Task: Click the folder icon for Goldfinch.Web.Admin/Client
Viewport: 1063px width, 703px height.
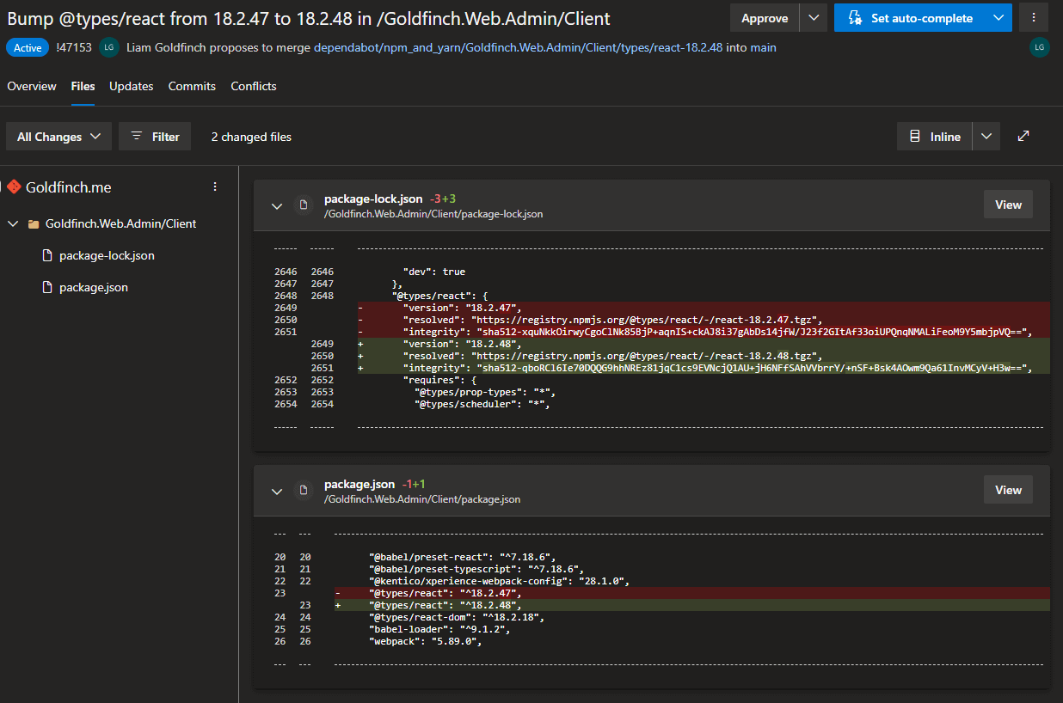Action: pos(34,223)
